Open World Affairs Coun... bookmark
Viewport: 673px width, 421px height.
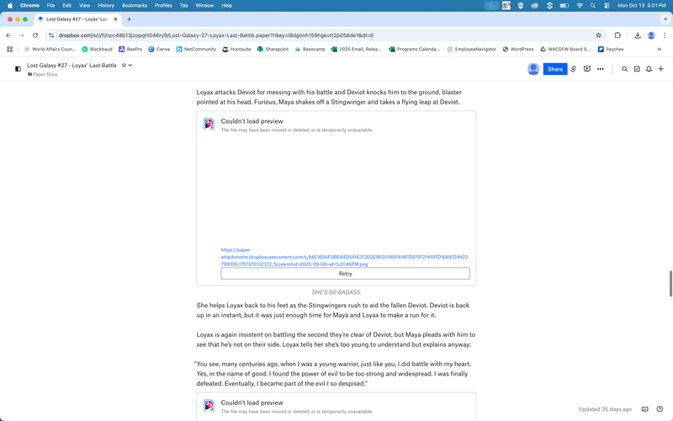tap(50, 49)
